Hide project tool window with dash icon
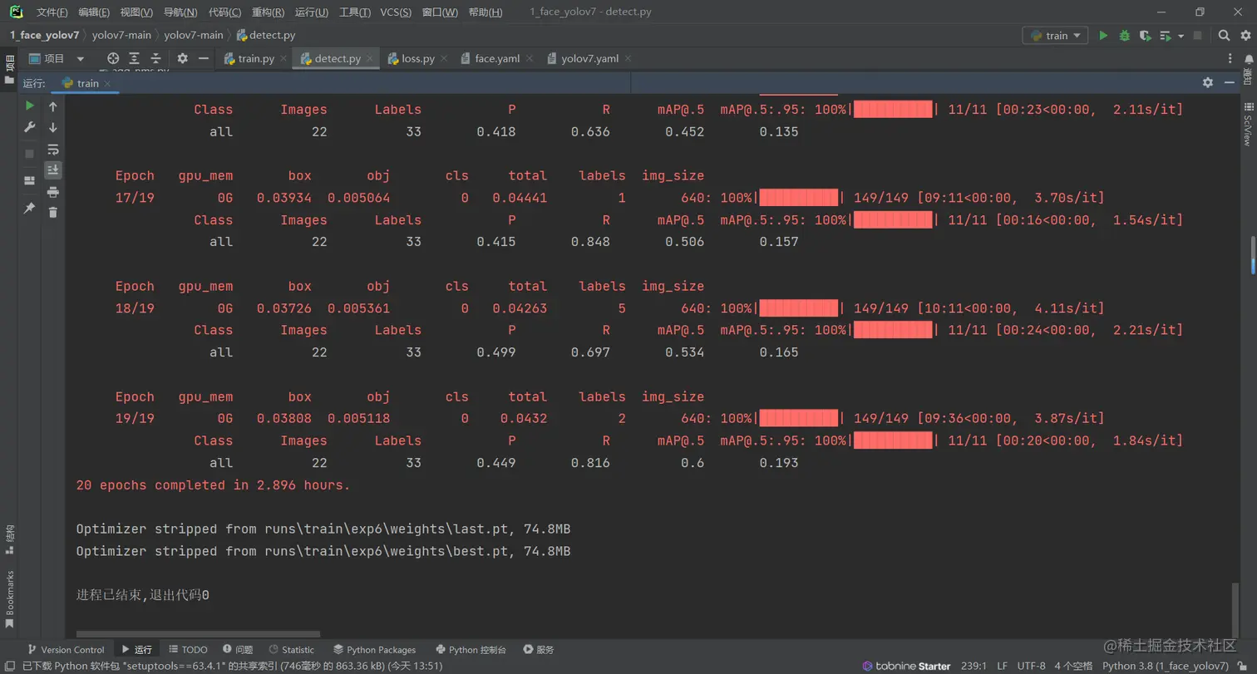Viewport: 1257px width, 674px height. point(204,58)
